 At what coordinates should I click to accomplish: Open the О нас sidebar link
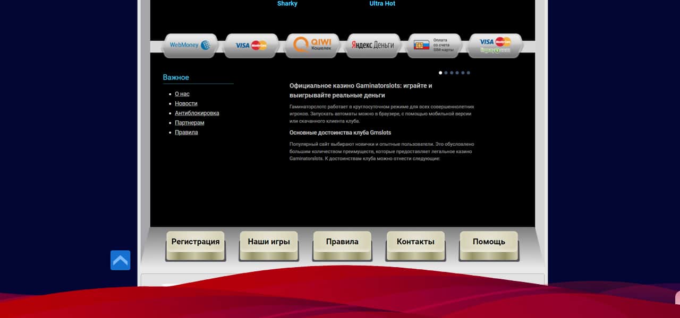point(182,94)
